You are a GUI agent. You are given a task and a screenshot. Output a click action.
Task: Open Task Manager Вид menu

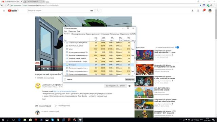point(78,31)
